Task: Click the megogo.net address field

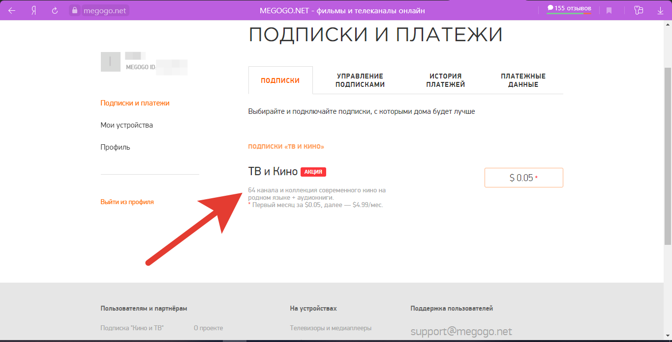Action: pos(105,10)
